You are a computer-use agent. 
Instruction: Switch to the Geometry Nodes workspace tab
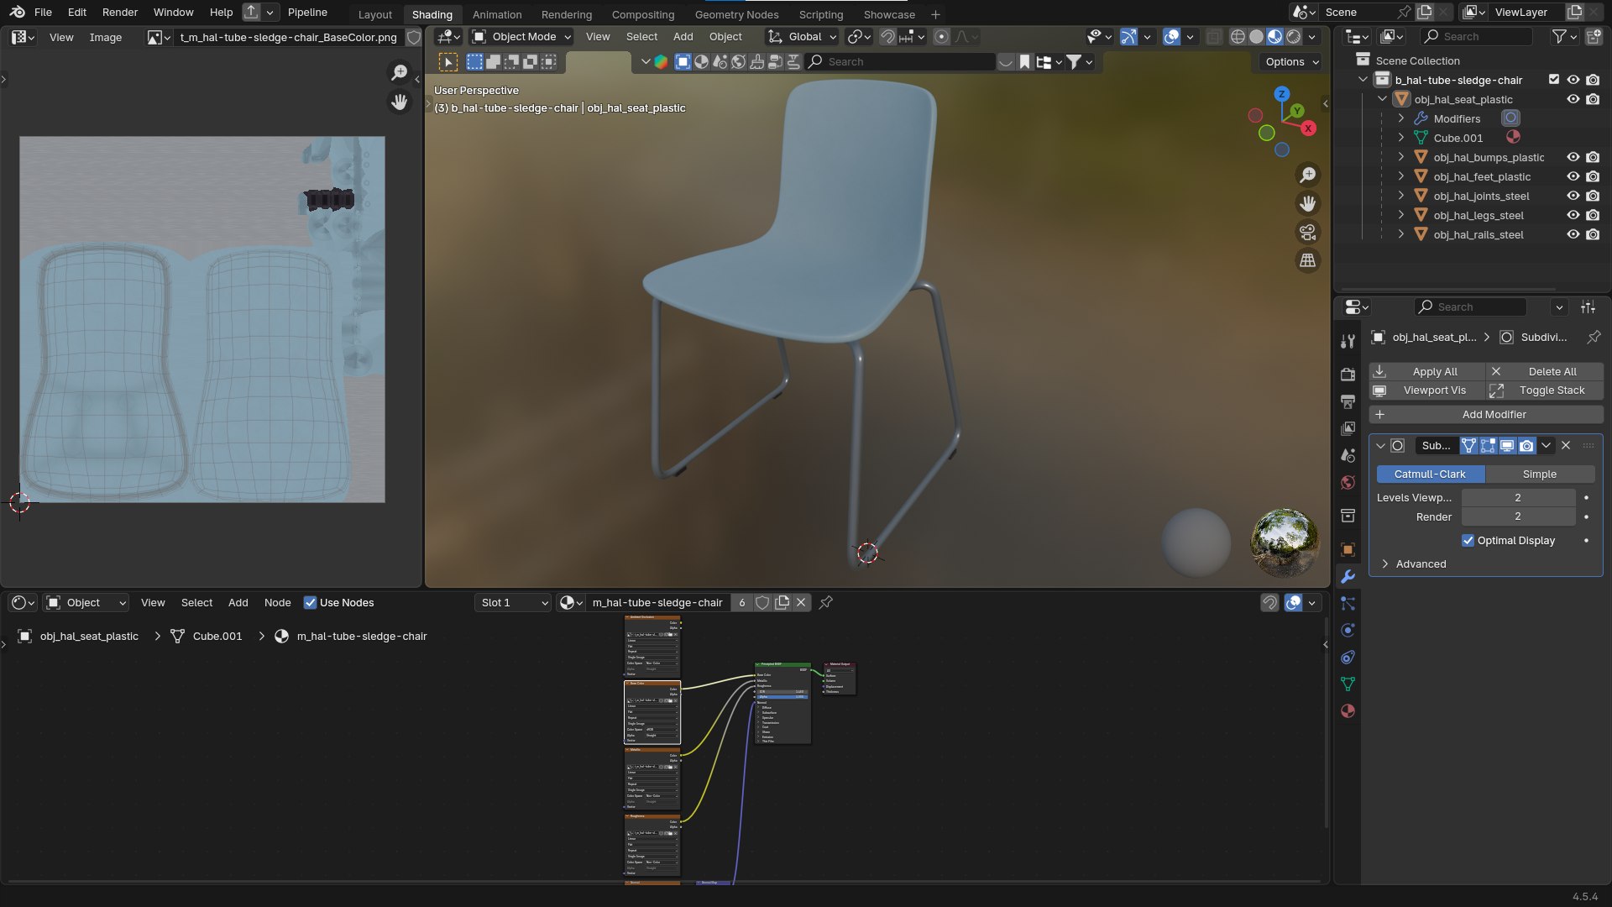pyautogui.click(x=736, y=14)
